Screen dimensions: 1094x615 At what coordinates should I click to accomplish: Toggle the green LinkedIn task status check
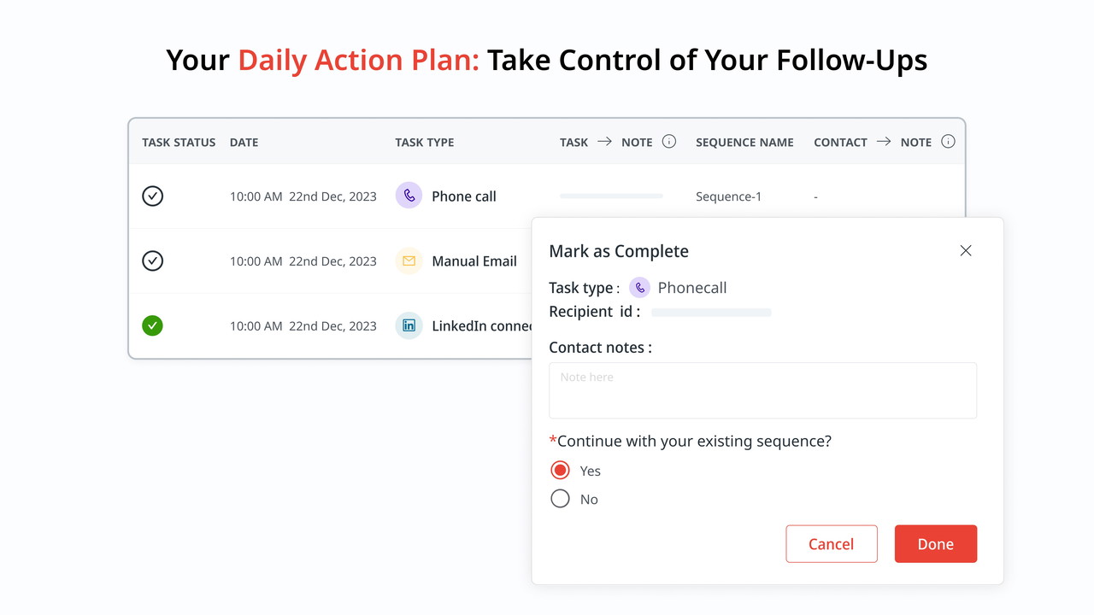click(x=152, y=325)
